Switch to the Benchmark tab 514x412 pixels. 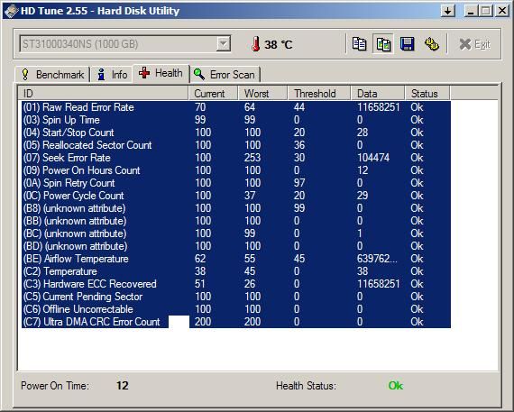[x=52, y=75]
